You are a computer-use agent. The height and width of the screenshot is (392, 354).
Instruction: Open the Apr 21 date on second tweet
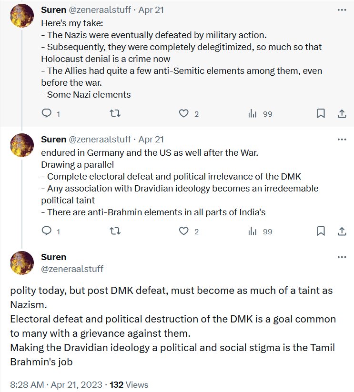click(x=151, y=140)
